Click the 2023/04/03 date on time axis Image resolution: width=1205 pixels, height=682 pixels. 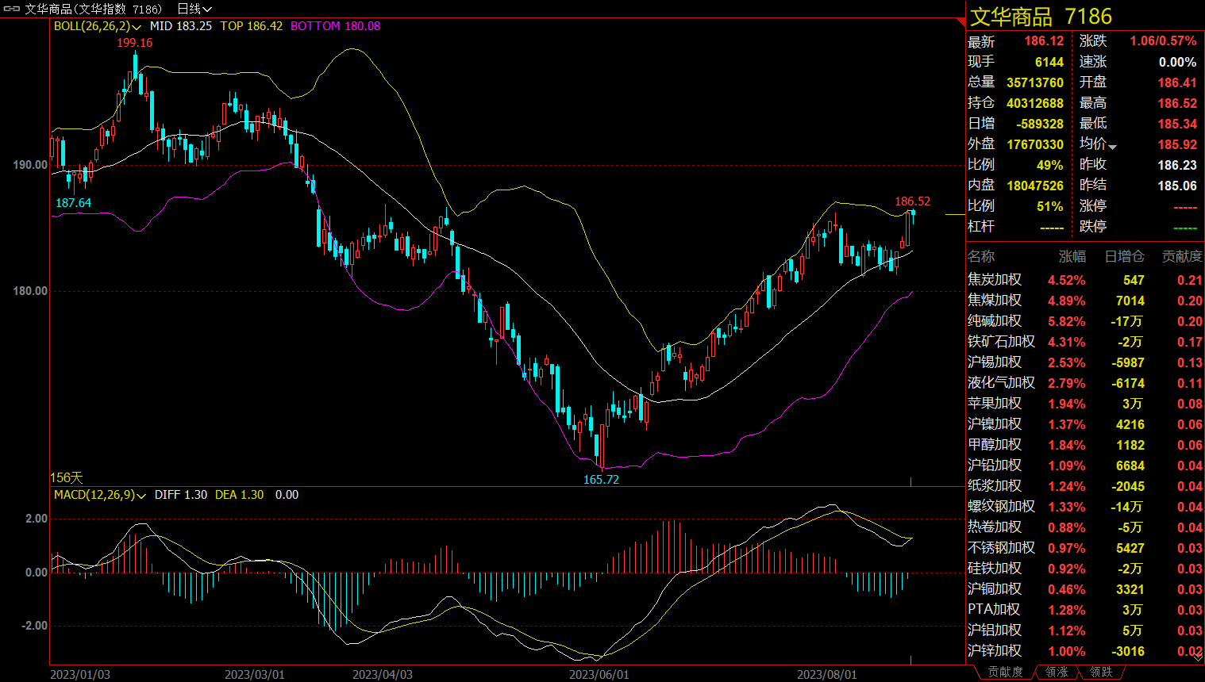tap(383, 675)
